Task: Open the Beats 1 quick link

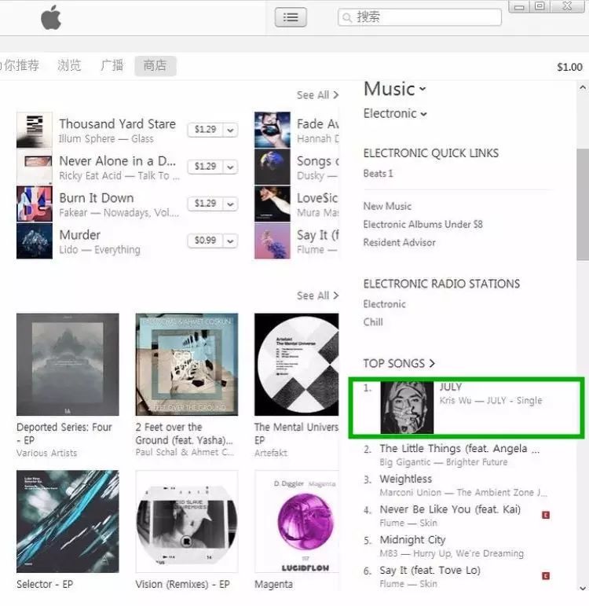Action: 378,174
